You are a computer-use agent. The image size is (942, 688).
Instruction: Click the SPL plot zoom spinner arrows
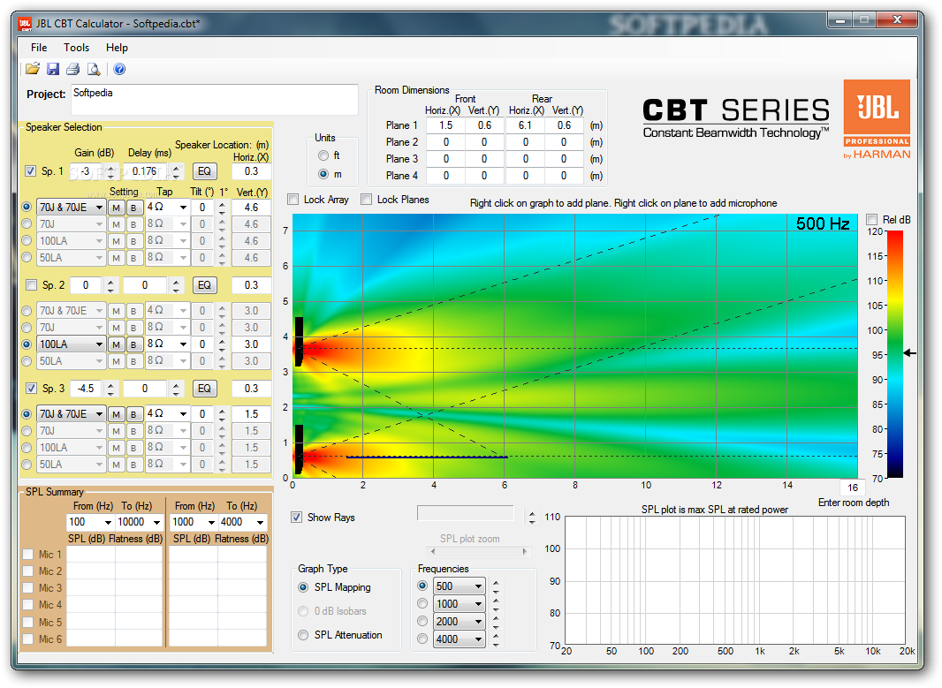pos(532,517)
